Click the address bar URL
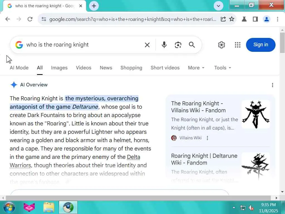The height and width of the screenshot is (214, 285). click(x=133, y=19)
